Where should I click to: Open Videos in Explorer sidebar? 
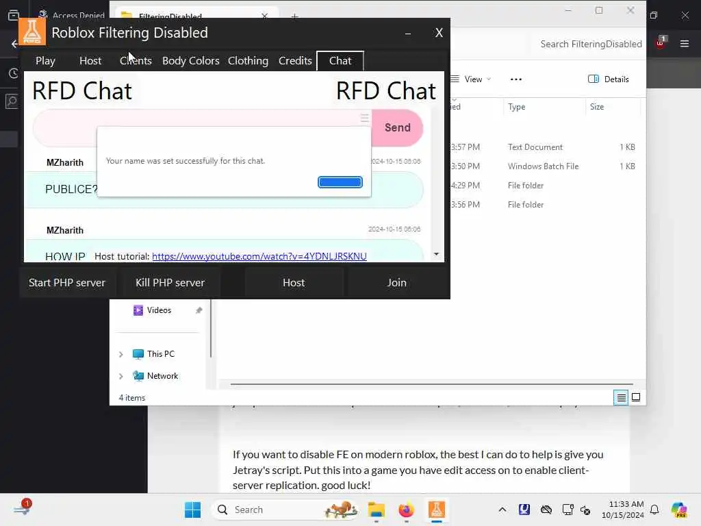(x=159, y=310)
